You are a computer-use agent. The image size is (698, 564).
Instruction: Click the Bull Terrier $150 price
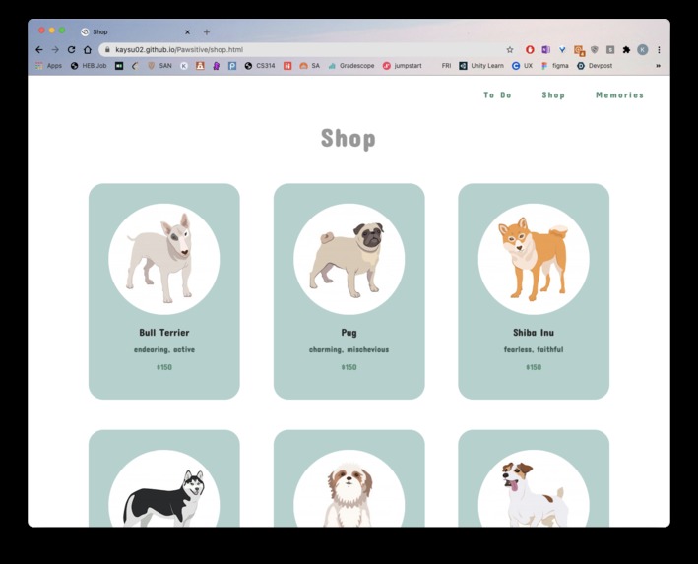[164, 367]
